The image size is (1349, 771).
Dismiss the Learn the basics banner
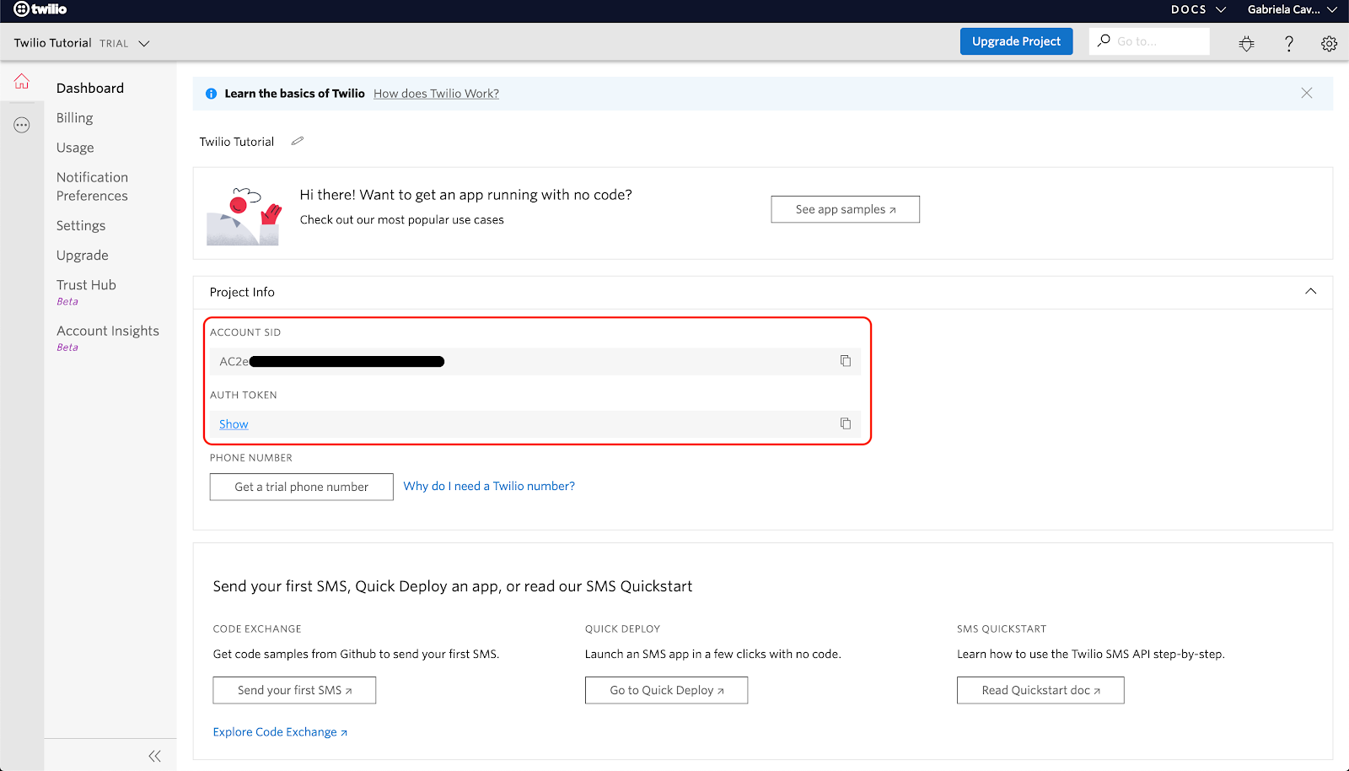tap(1306, 93)
